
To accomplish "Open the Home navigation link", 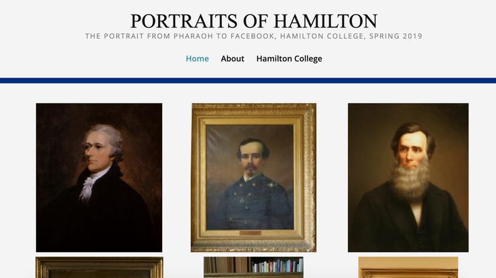I will tap(197, 59).
